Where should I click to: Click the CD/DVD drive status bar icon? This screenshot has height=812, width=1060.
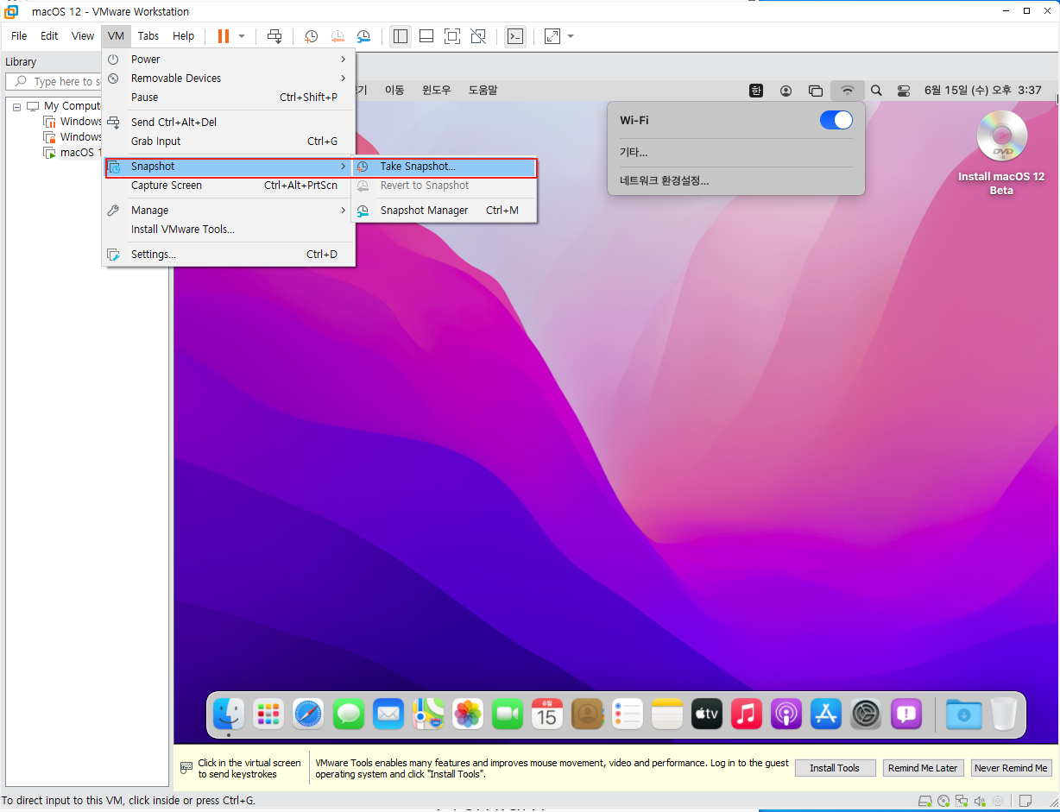coord(943,801)
